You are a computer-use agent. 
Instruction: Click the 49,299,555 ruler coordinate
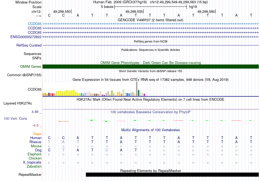click(134, 11)
